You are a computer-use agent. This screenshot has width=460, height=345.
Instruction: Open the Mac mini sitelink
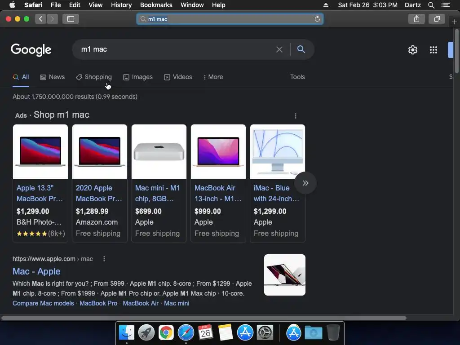tap(177, 303)
